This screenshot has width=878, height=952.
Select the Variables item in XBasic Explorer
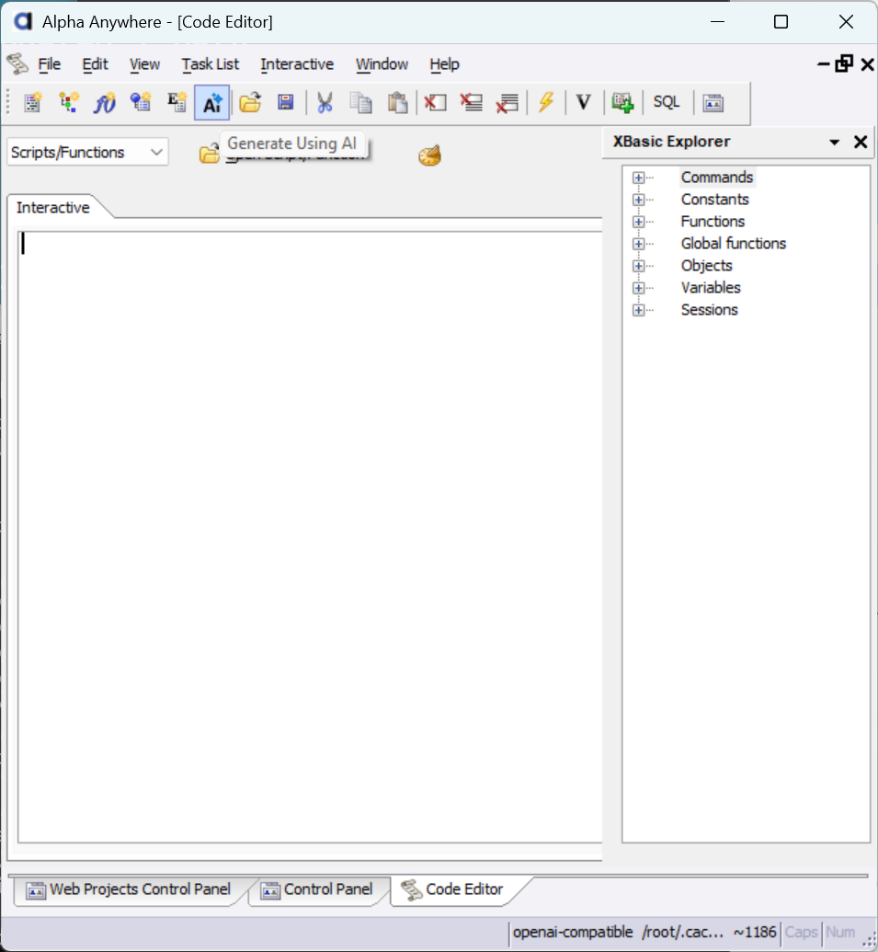tap(711, 287)
